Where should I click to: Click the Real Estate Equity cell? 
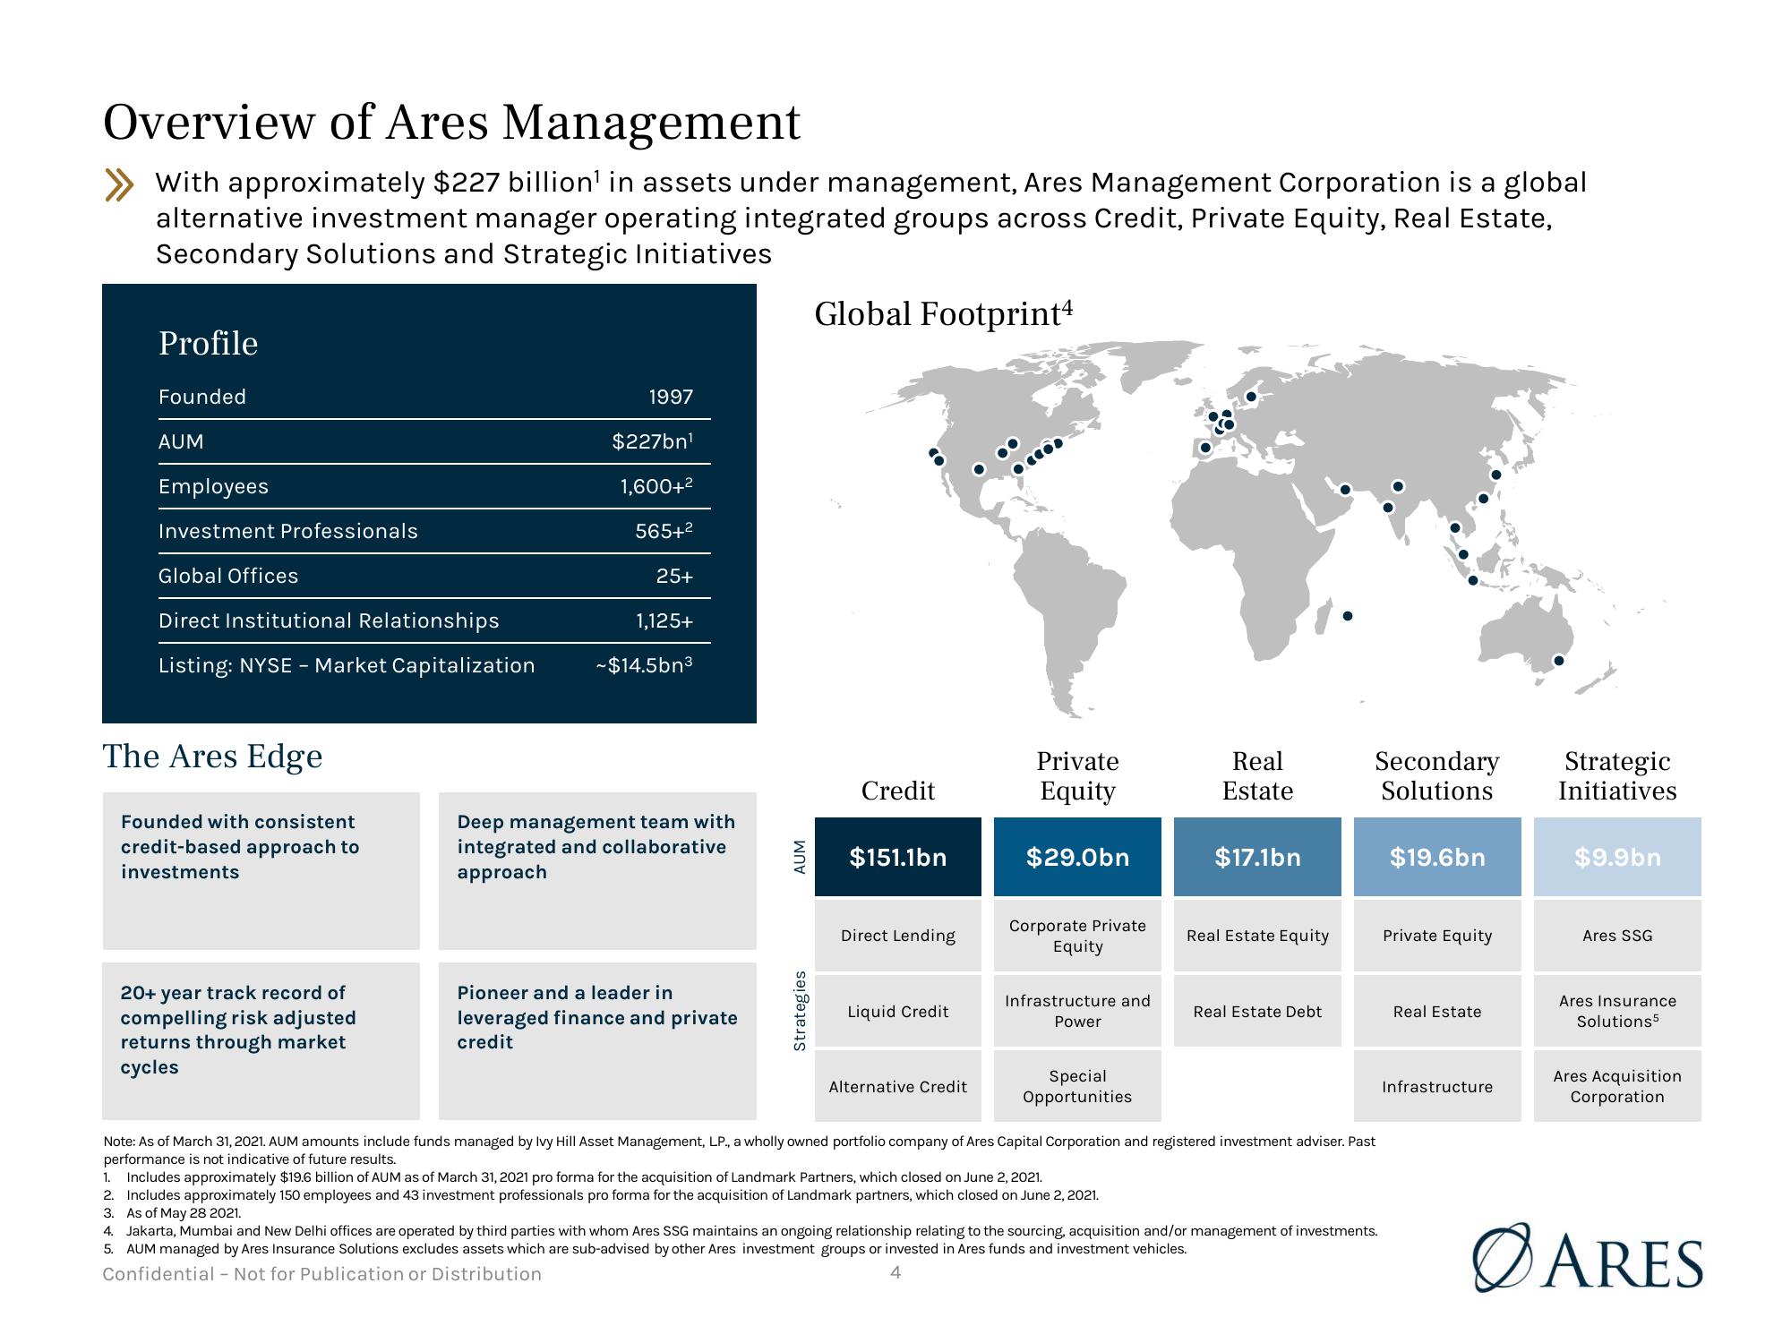click(1257, 936)
